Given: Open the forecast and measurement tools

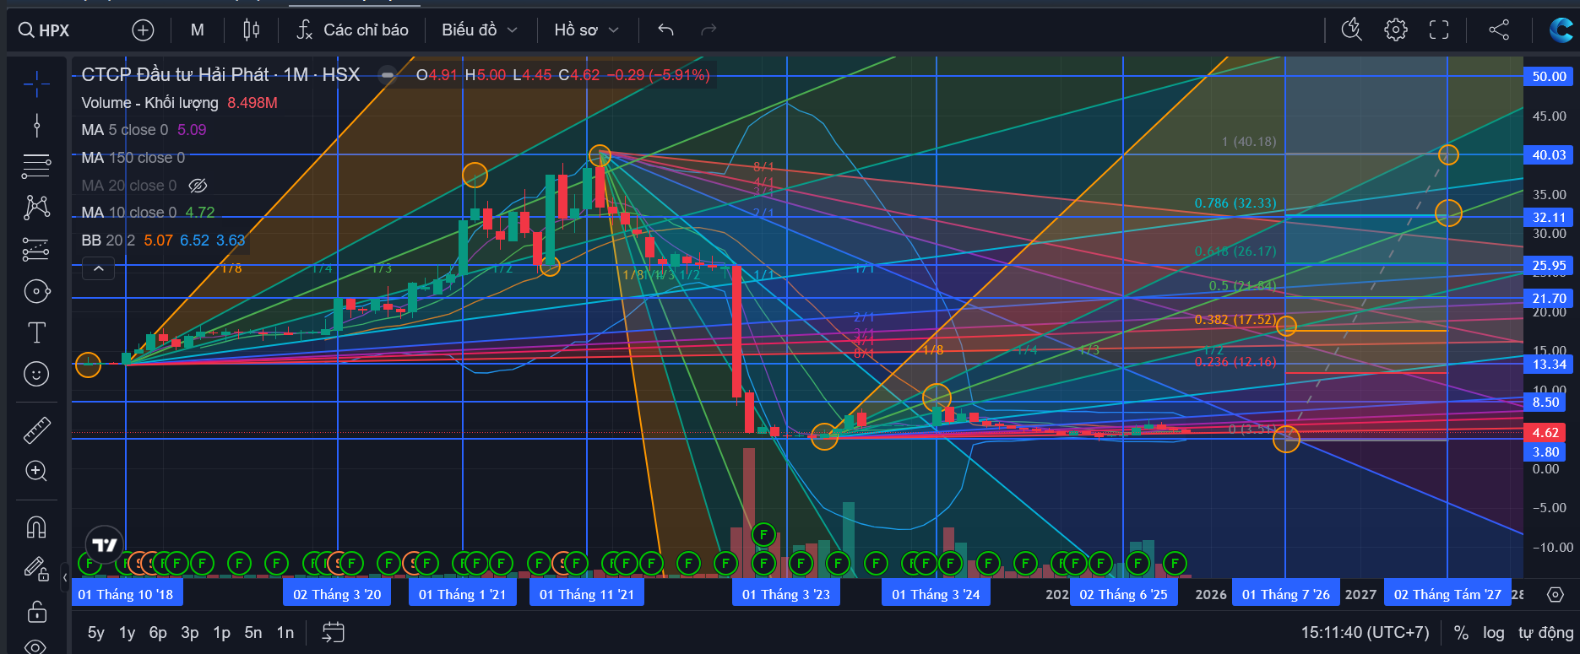Looking at the screenshot, I should tap(36, 250).
